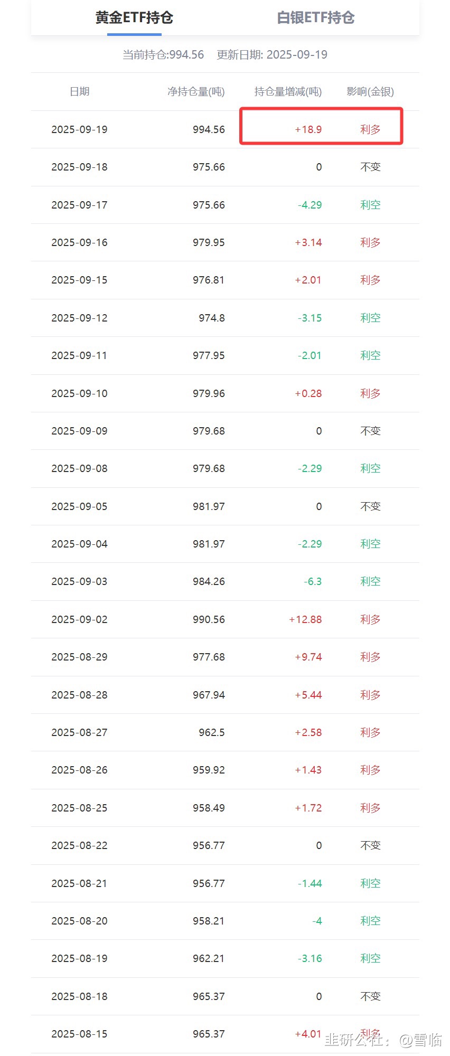Select the 2025-09-18 date cell
This screenshot has width=450, height=1056.
tap(79, 167)
